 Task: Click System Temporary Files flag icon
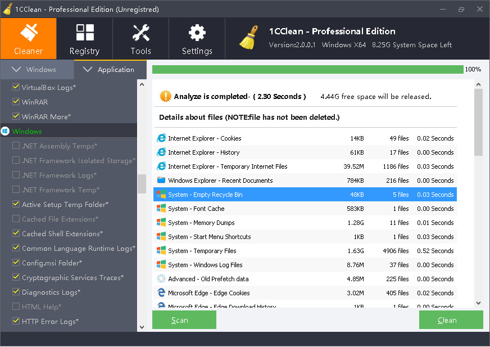click(x=161, y=251)
